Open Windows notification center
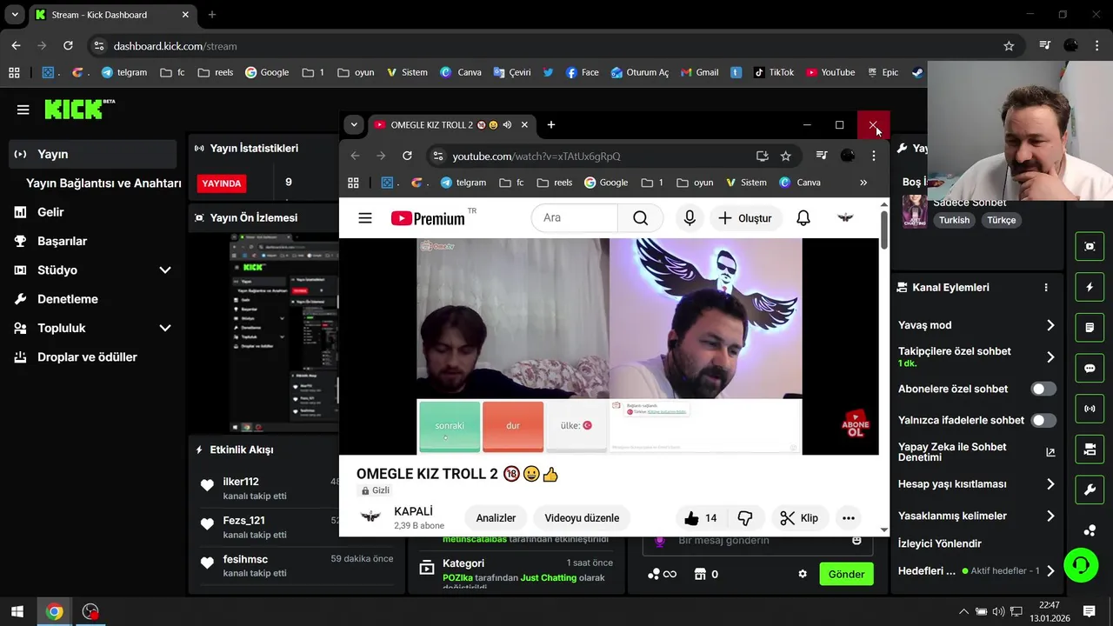This screenshot has width=1113, height=626. point(1089,612)
